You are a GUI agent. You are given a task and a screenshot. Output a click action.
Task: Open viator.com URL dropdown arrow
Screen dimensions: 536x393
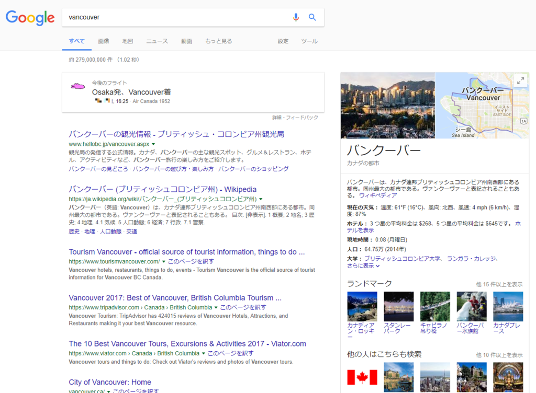point(204,353)
